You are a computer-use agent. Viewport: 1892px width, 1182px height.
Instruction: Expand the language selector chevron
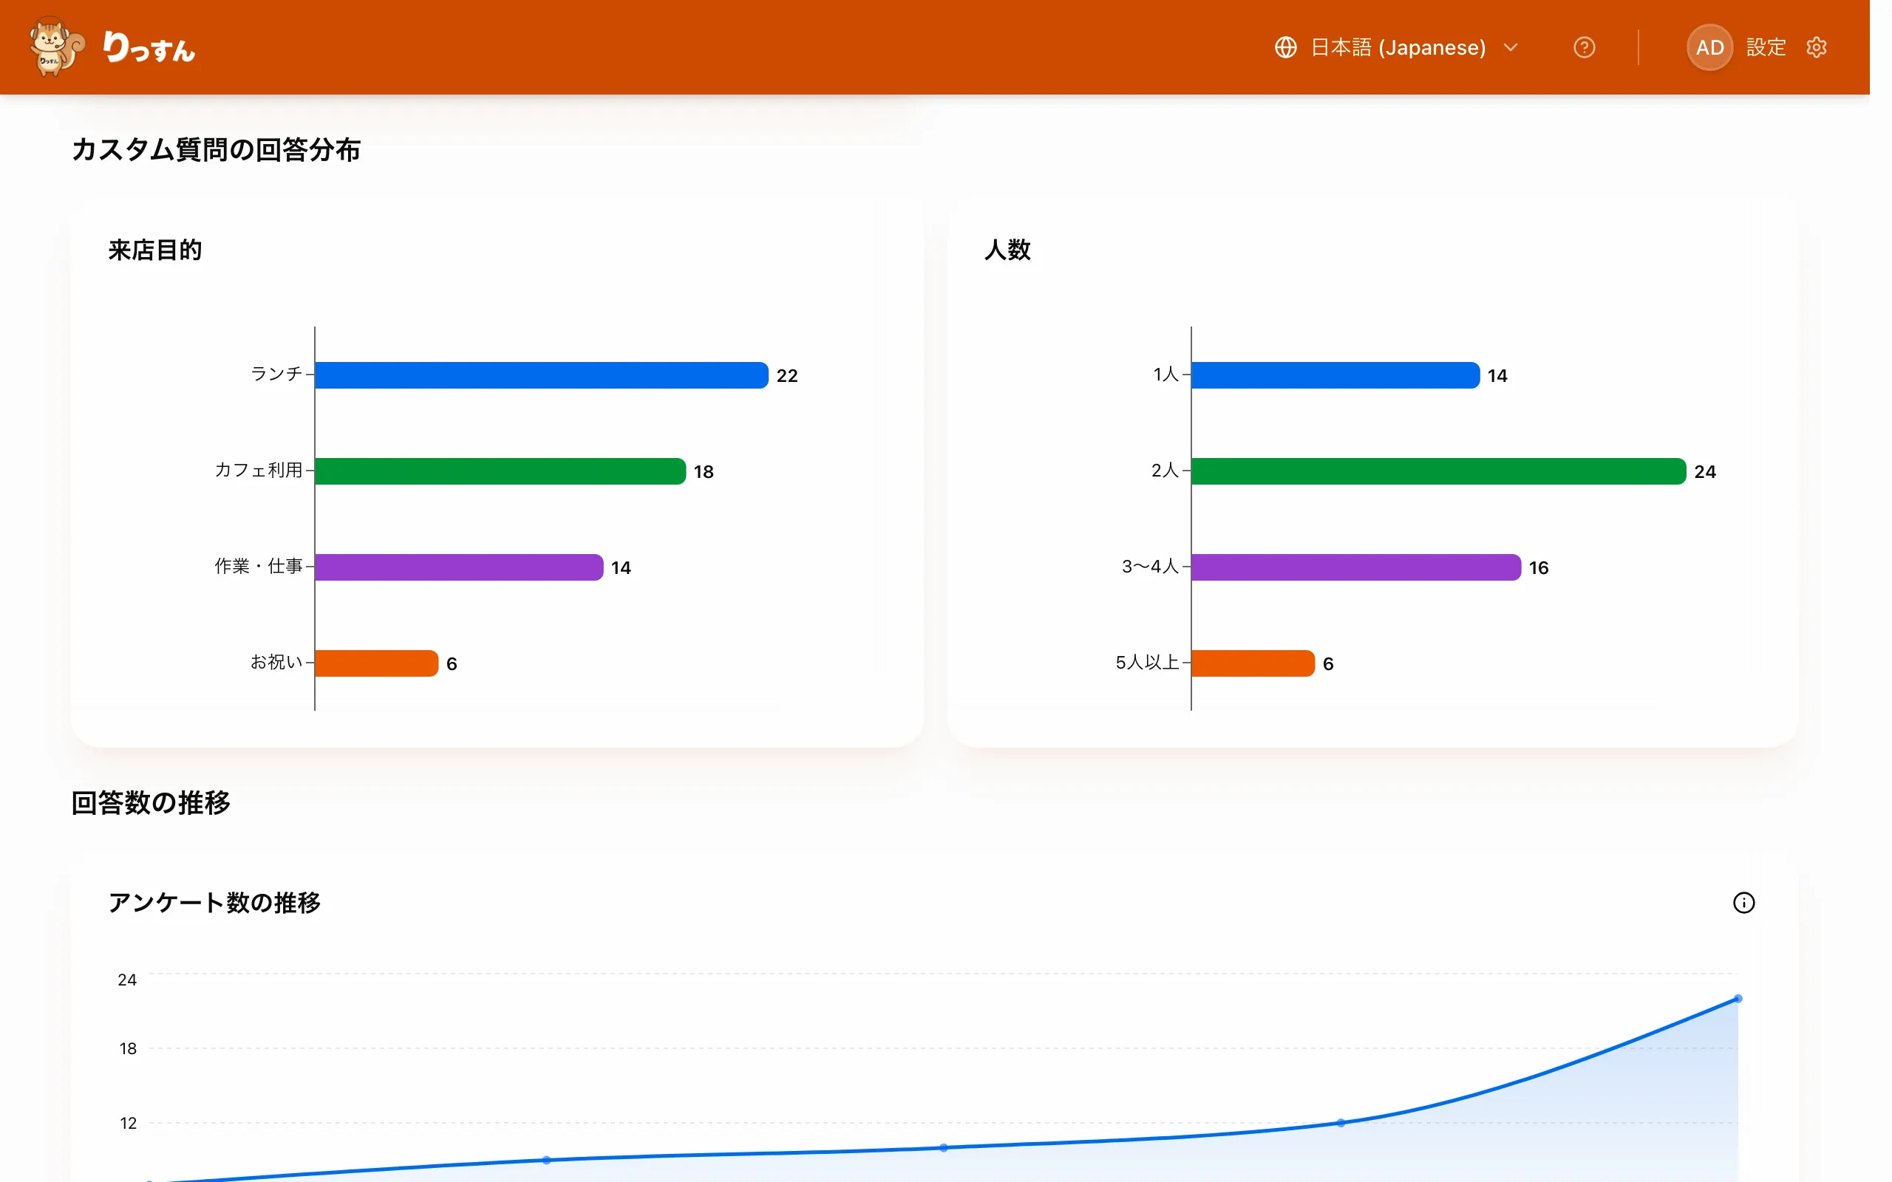pyautogui.click(x=1511, y=48)
